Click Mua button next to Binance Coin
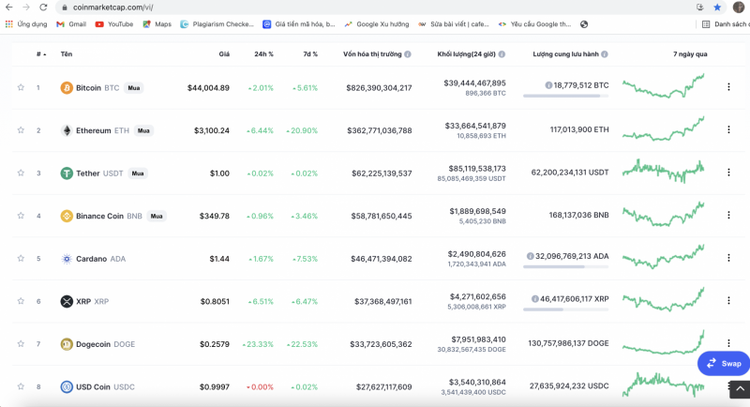The width and height of the screenshot is (750, 407). [x=157, y=216]
